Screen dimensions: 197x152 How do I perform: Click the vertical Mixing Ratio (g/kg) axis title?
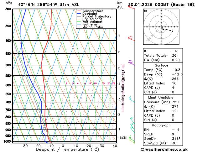[123, 87]
